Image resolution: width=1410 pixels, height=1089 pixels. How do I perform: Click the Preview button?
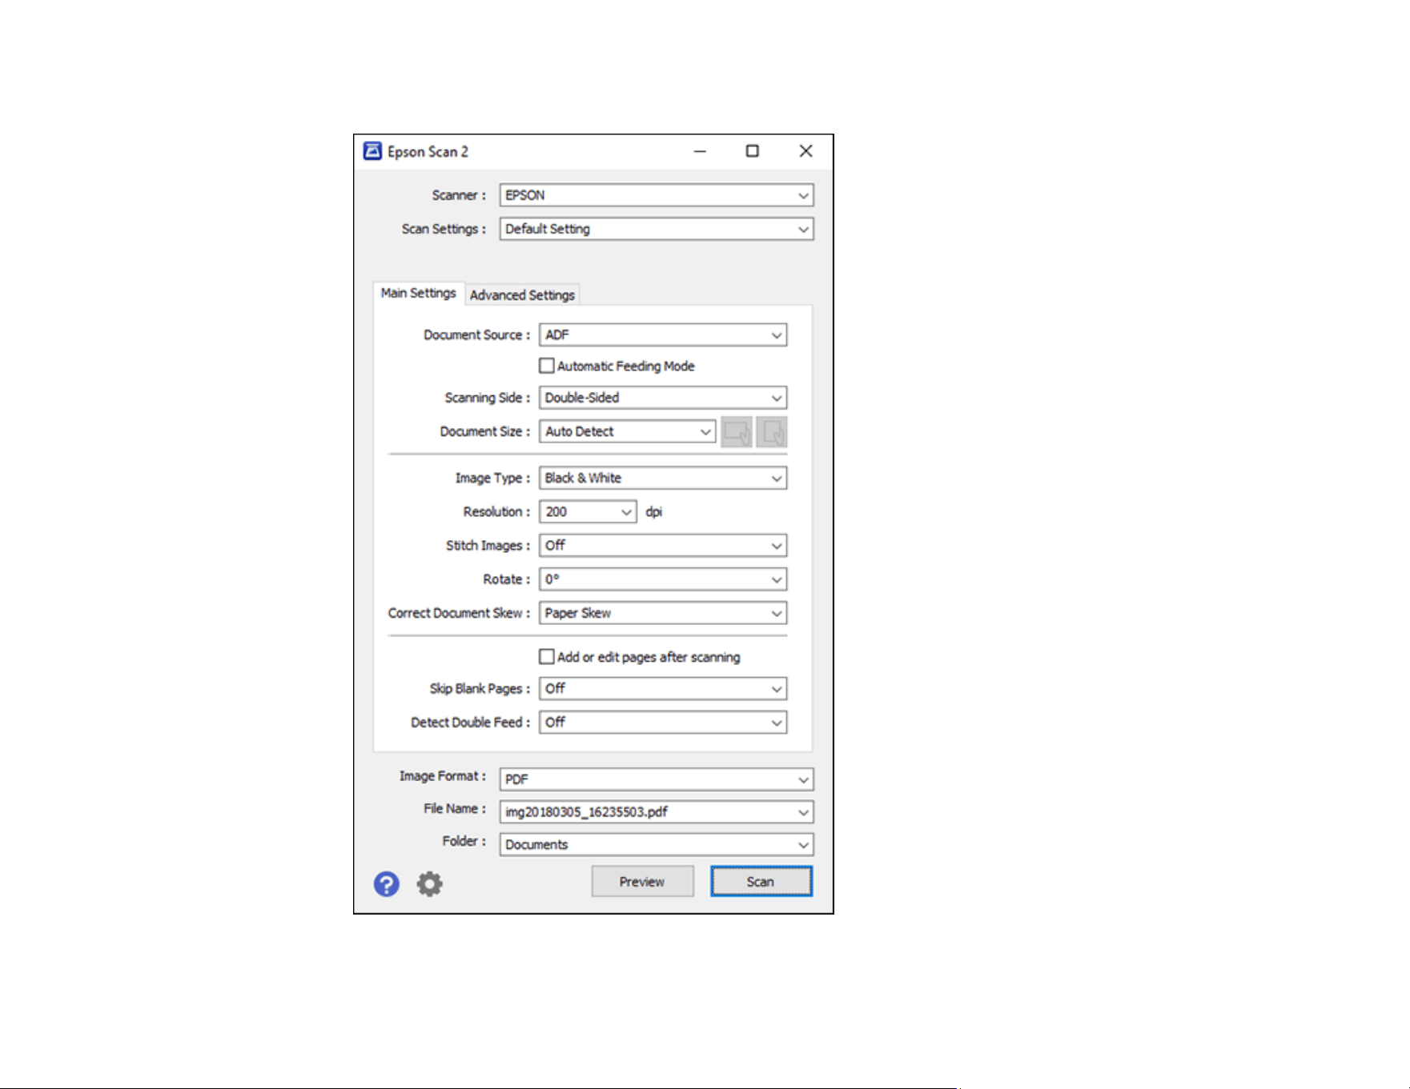tap(642, 882)
